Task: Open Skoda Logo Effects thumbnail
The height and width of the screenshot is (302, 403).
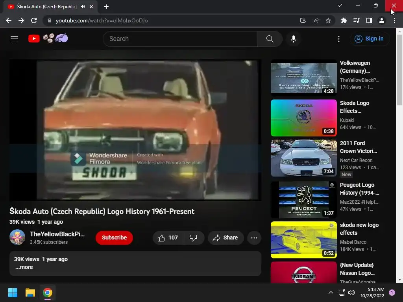Action: point(303,118)
